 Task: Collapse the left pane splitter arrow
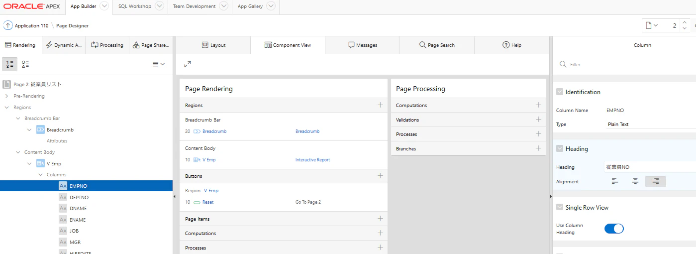[x=174, y=197]
